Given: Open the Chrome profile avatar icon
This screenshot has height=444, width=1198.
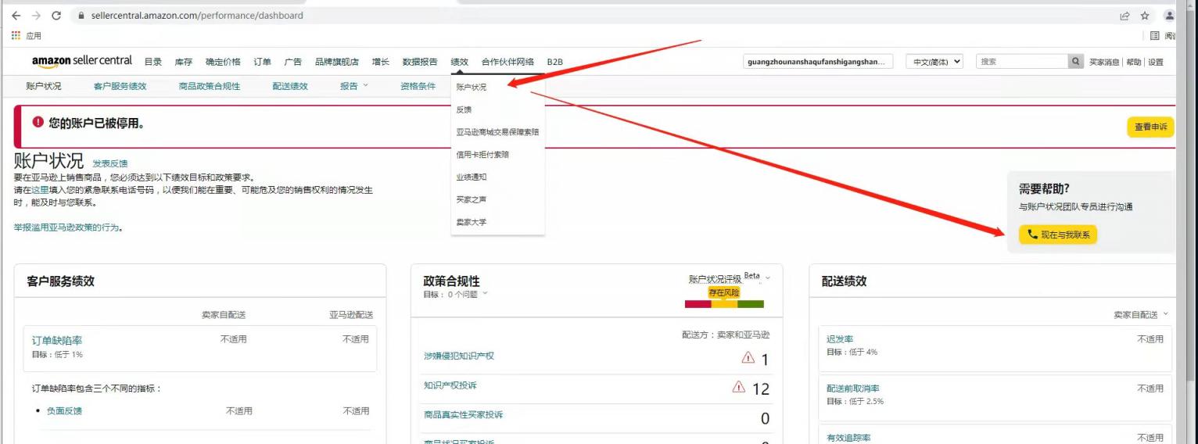Looking at the screenshot, I should tap(1170, 16).
